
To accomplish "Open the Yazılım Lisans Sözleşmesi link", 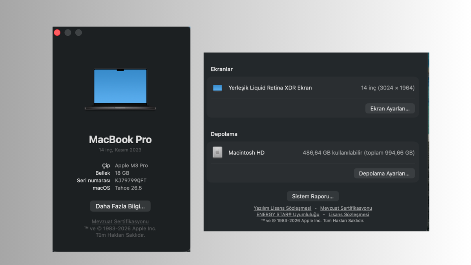I will pyautogui.click(x=282, y=208).
